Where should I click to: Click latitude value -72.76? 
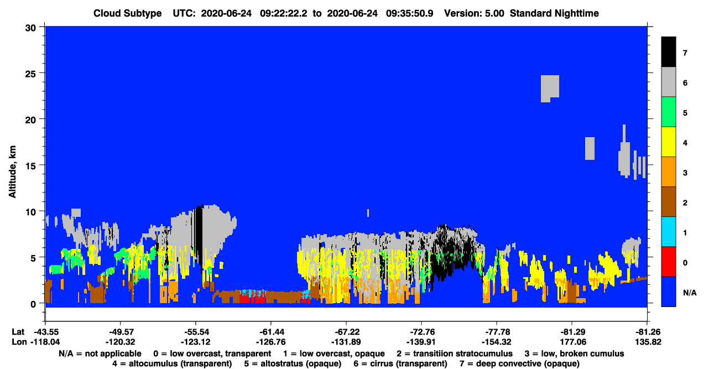tap(421, 331)
